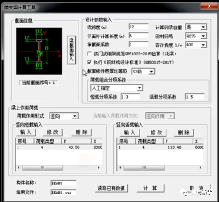Open the 荷载作用形式 竖向 dropdown

pyautogui.click(x=75, y=116)
